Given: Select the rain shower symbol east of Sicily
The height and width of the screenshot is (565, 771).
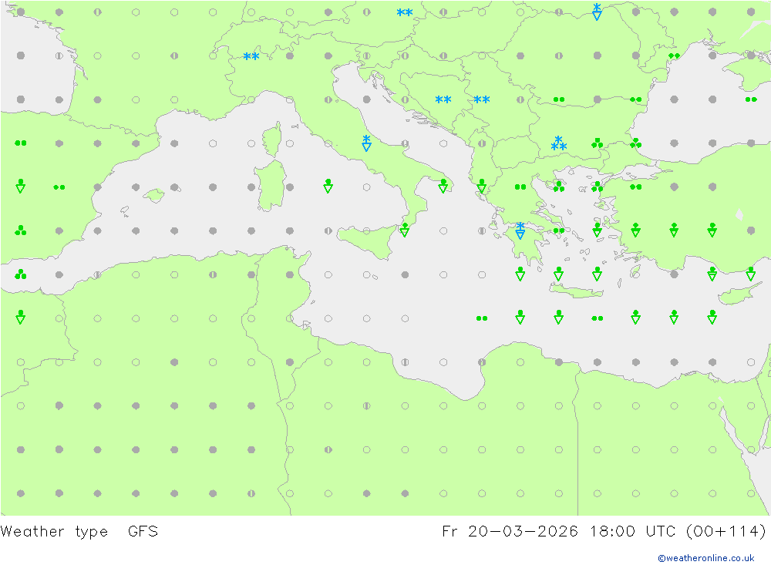Looking at the screenshot, I should (x=404, y=230).
